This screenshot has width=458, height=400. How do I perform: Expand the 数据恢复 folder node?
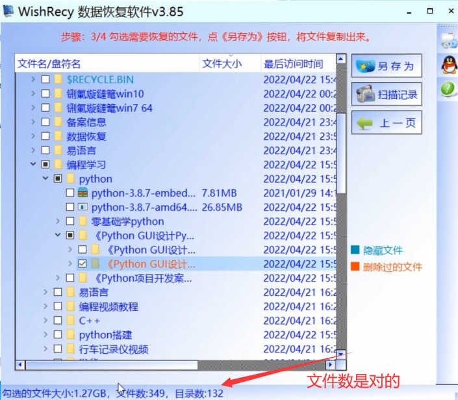[33, 136]
